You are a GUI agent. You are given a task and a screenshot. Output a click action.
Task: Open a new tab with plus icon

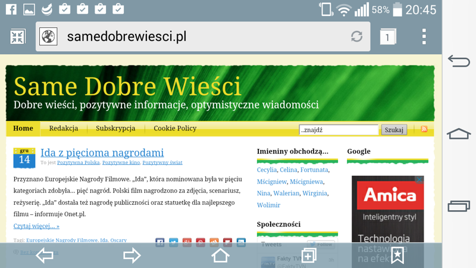pos(308,255)
